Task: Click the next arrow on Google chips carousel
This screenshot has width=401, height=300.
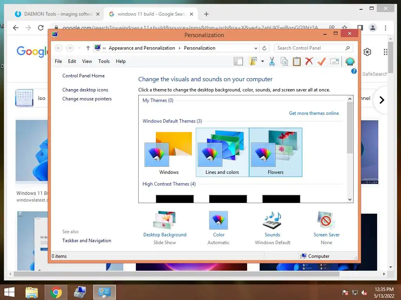Action: 382,100
